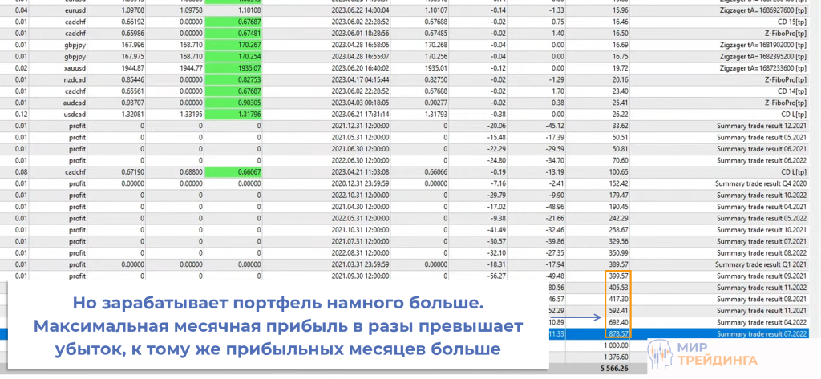Screen dimensions: 821x379
Task: Select the profit value 878.57
Action: click(618, 333)
